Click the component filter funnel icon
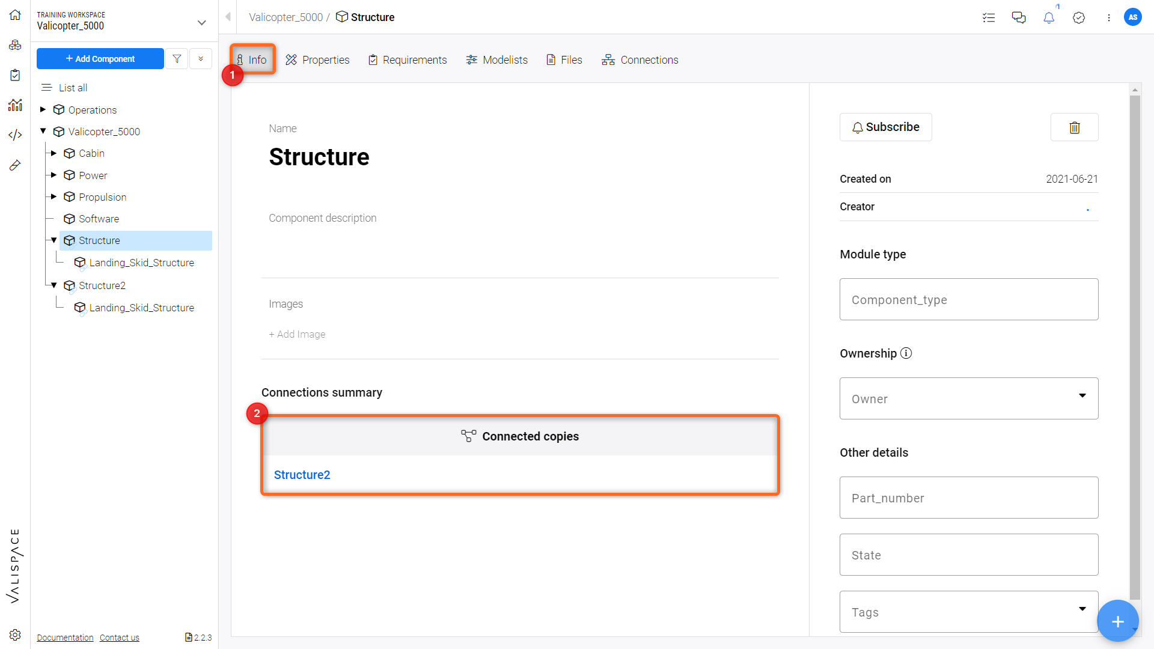1154x649 pixels. (x=177, y=59)
